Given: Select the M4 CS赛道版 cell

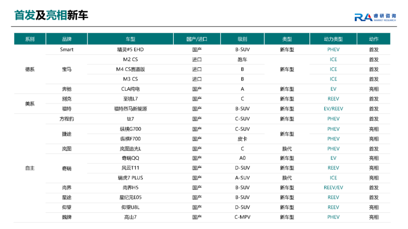Looking at the screenshot, I should [130, 69].
